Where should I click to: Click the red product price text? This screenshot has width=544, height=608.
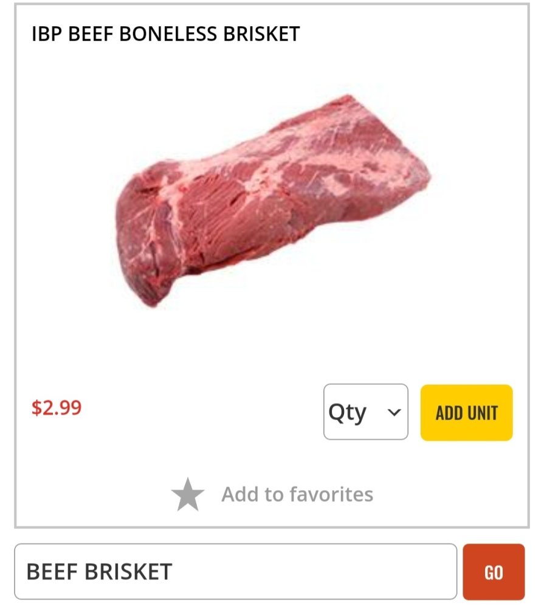tap(57, 407)
